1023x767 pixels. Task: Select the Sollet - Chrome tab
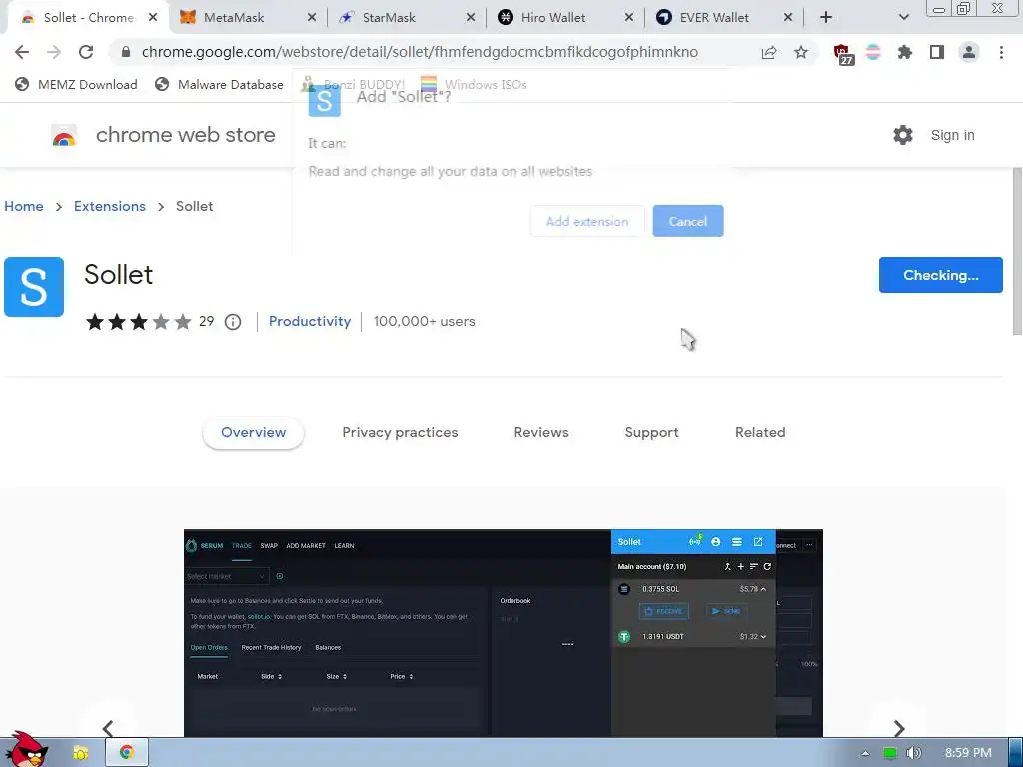(x=88, y=18)
